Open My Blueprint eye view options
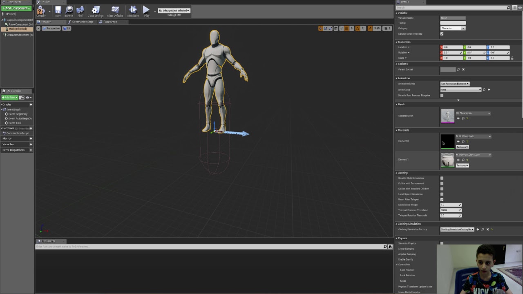 click(x=28, y=98)
